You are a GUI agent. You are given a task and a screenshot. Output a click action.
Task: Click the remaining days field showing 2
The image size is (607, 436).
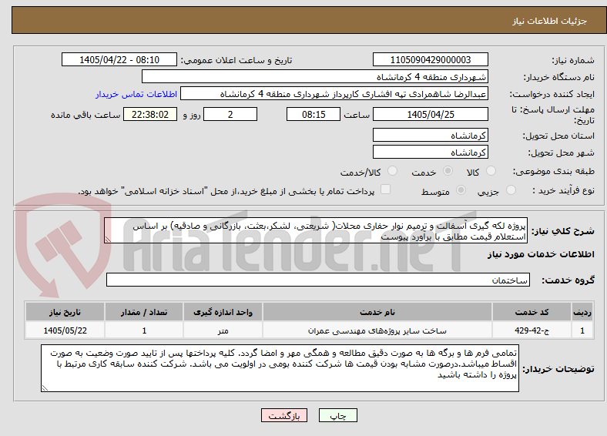230,114
